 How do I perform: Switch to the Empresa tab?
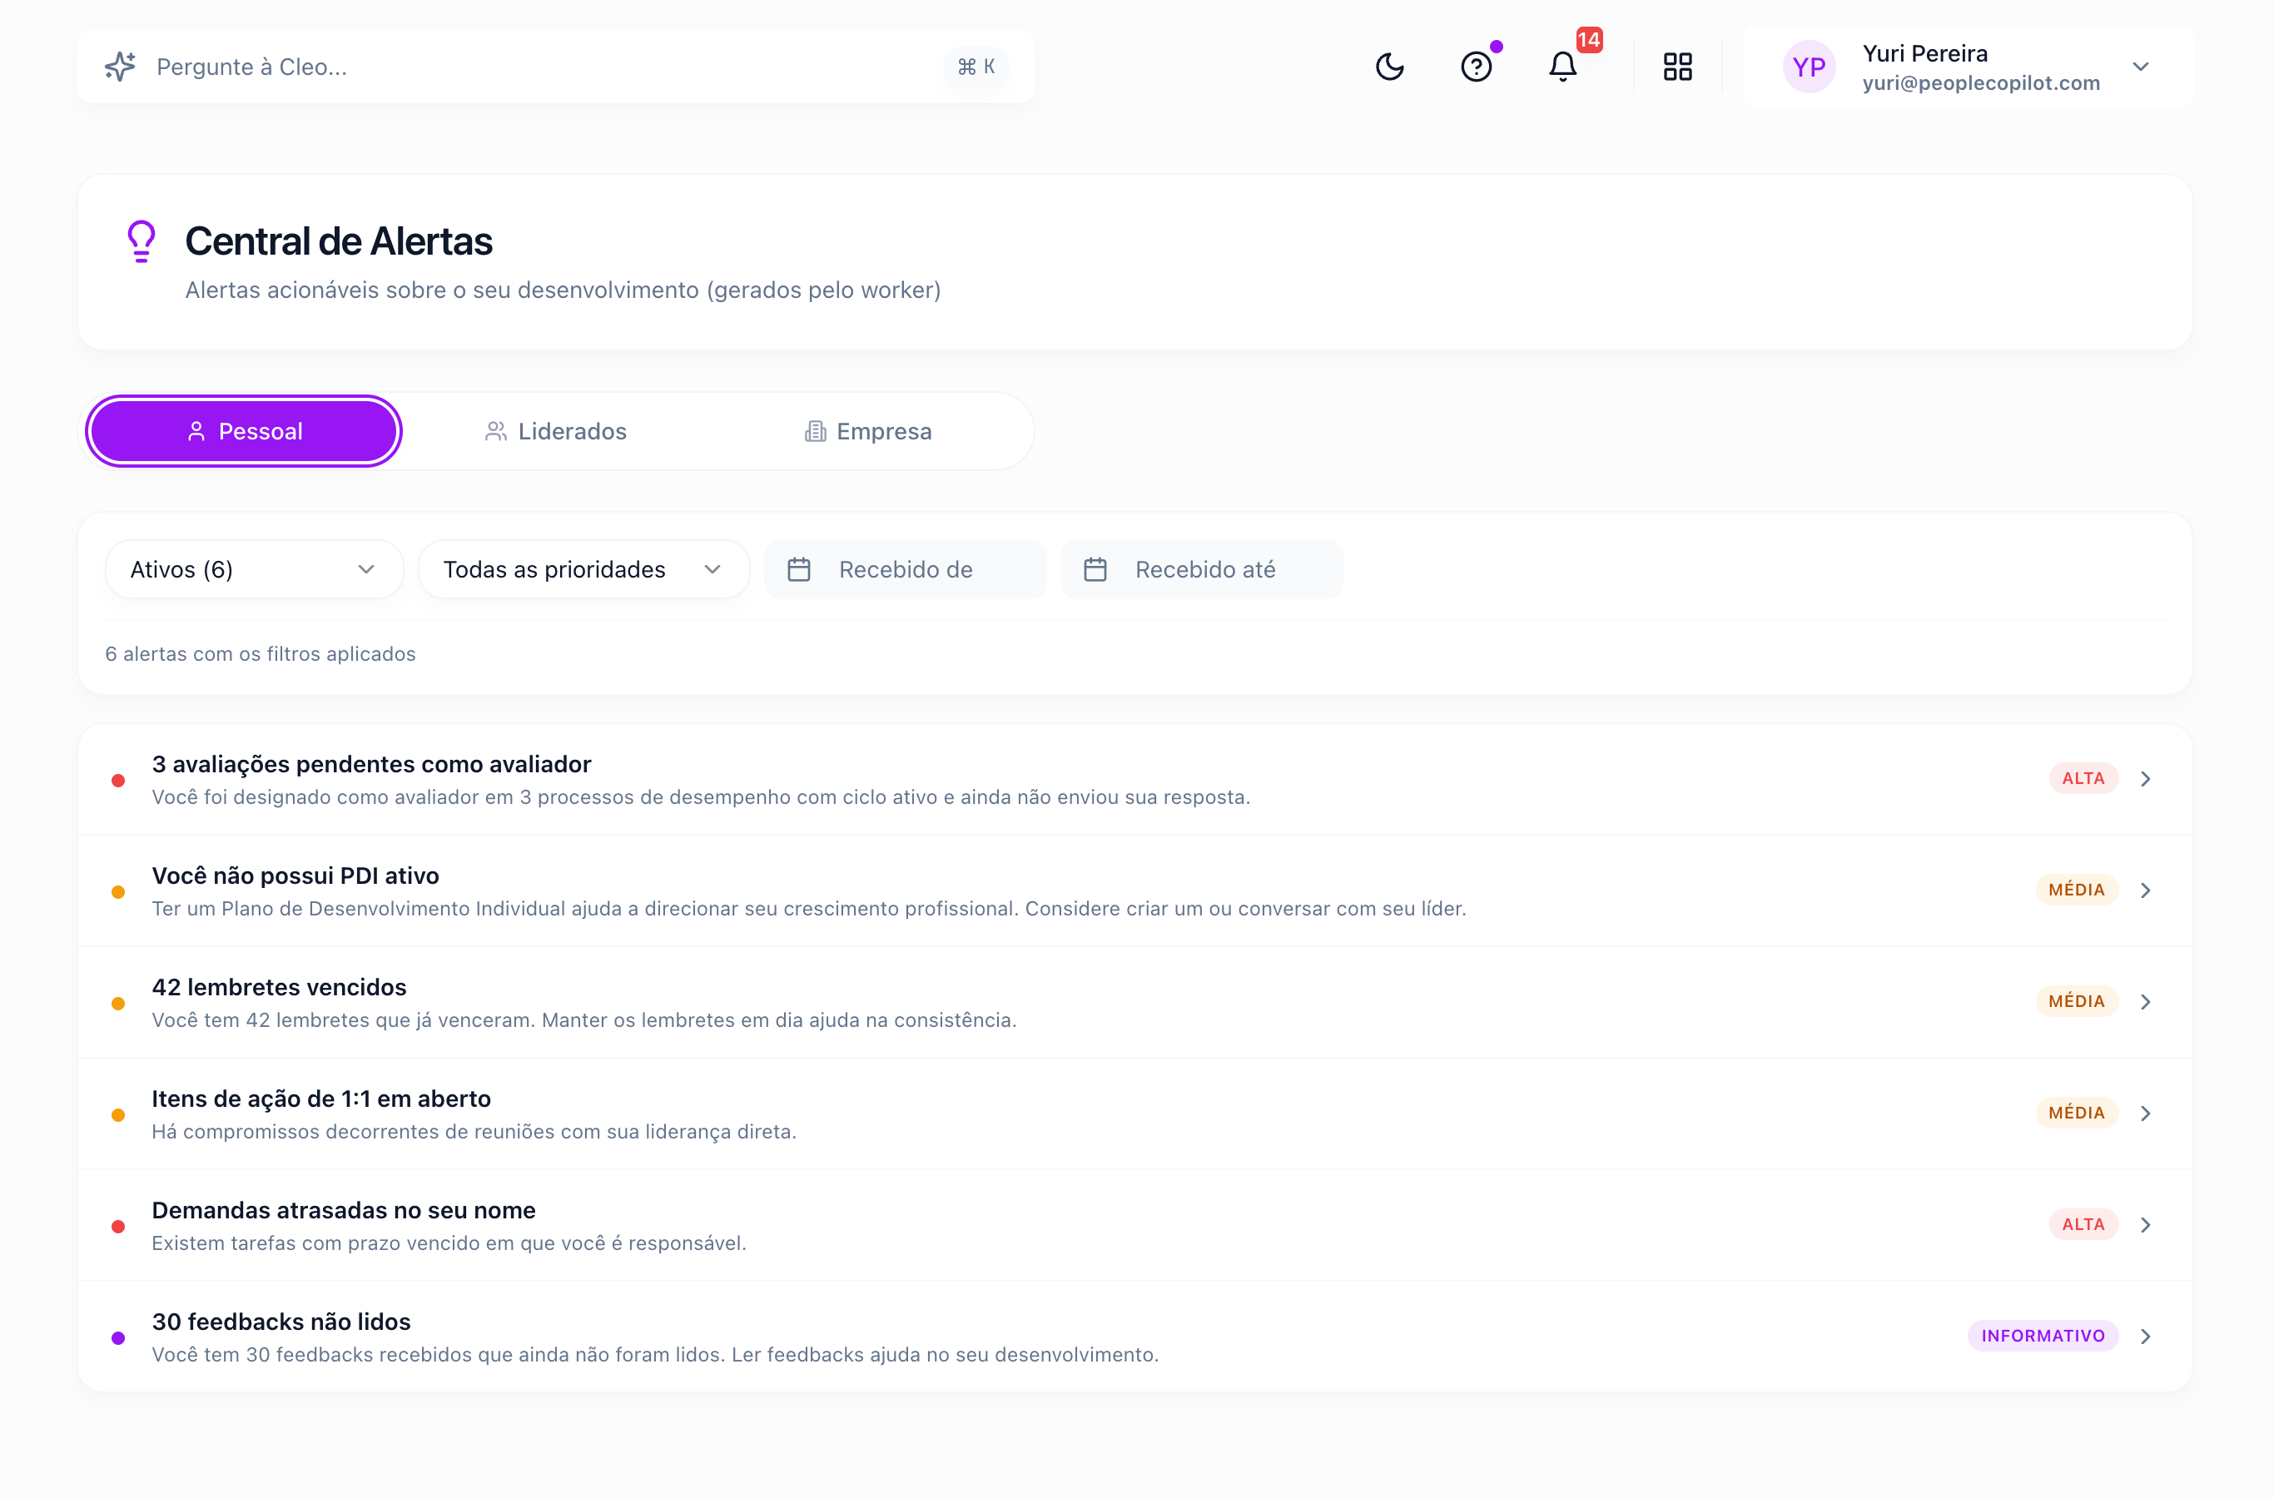coord(868,431)
